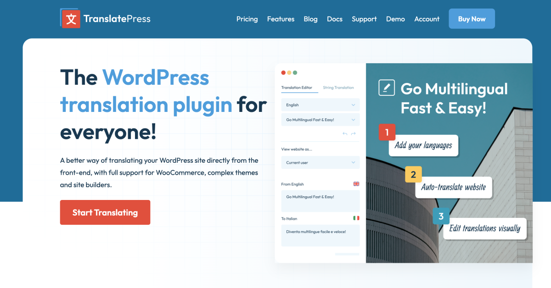
Task: Open the "Go Multilingual Fast & Easy!" string dropdown
Action: [320, 119]
